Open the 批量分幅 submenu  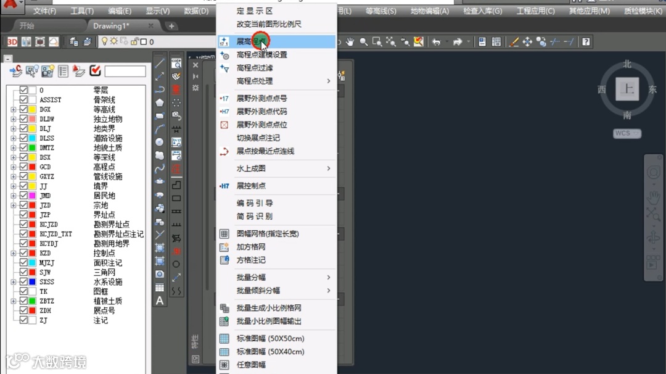click(x=276, y=277)
